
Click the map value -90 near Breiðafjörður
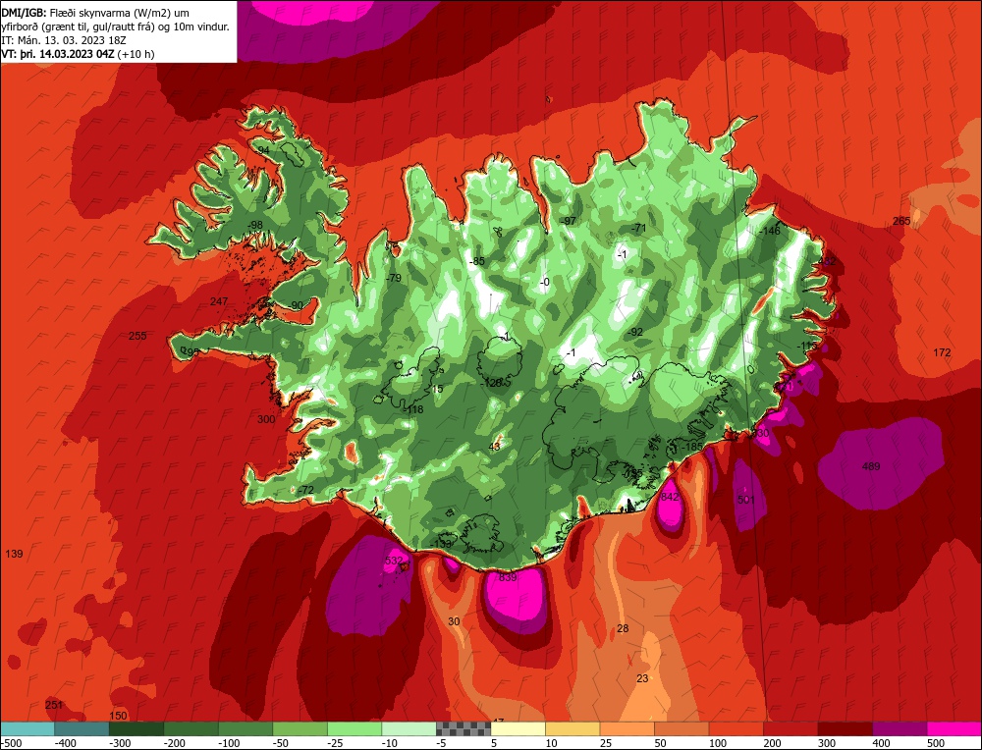(x=296, y=305)
